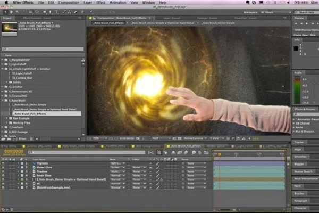Click the Play button in Preview panel
319x213 pixels.
(x=307, y=23)
